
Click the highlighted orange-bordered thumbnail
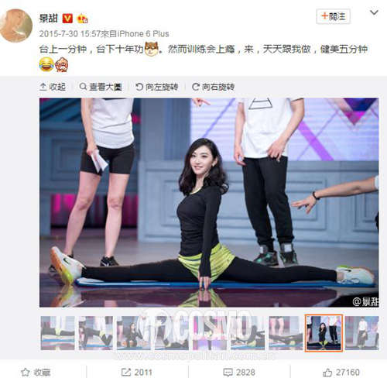(x=324, y=333)
